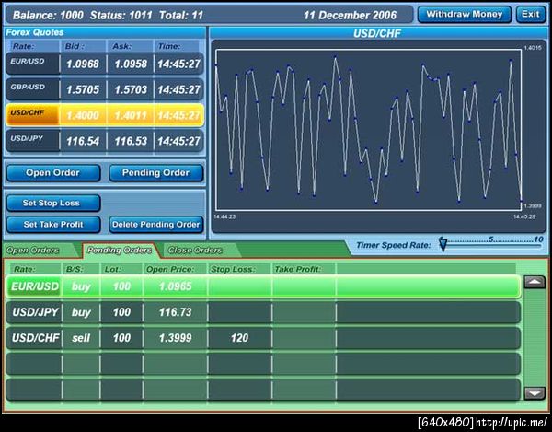Screen dimensions: 552x432
Task: Click the orders list scroll down arrow
Action: pyautogui.click(x=535, y=393)
